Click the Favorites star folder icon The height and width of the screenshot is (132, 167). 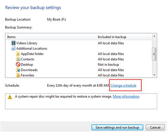[18, 75]
